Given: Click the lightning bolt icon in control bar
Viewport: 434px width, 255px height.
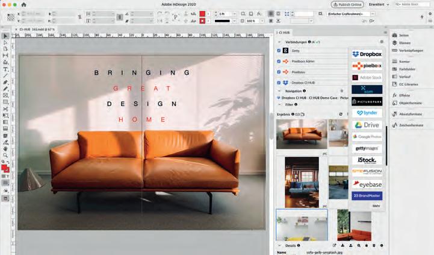Looking at the screenshot, I should 422,17.
